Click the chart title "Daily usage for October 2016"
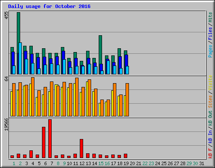This screenshot has width=215, height=168. (x=49, y=6)
